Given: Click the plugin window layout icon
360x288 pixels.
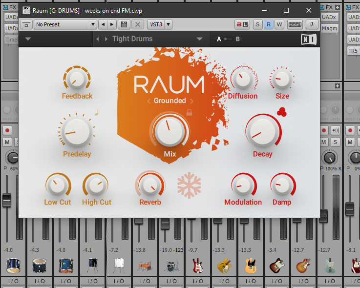Looking at the screenshot, I should [26, 24].
